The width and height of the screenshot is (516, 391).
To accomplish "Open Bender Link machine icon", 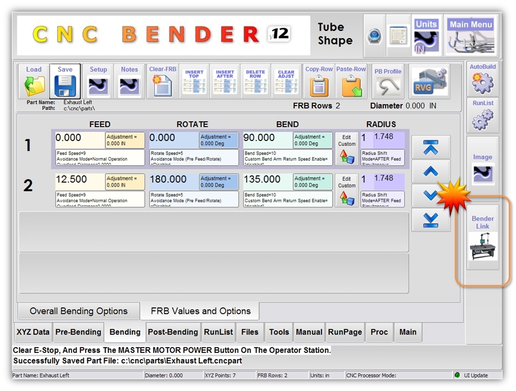I will (483, 245).
